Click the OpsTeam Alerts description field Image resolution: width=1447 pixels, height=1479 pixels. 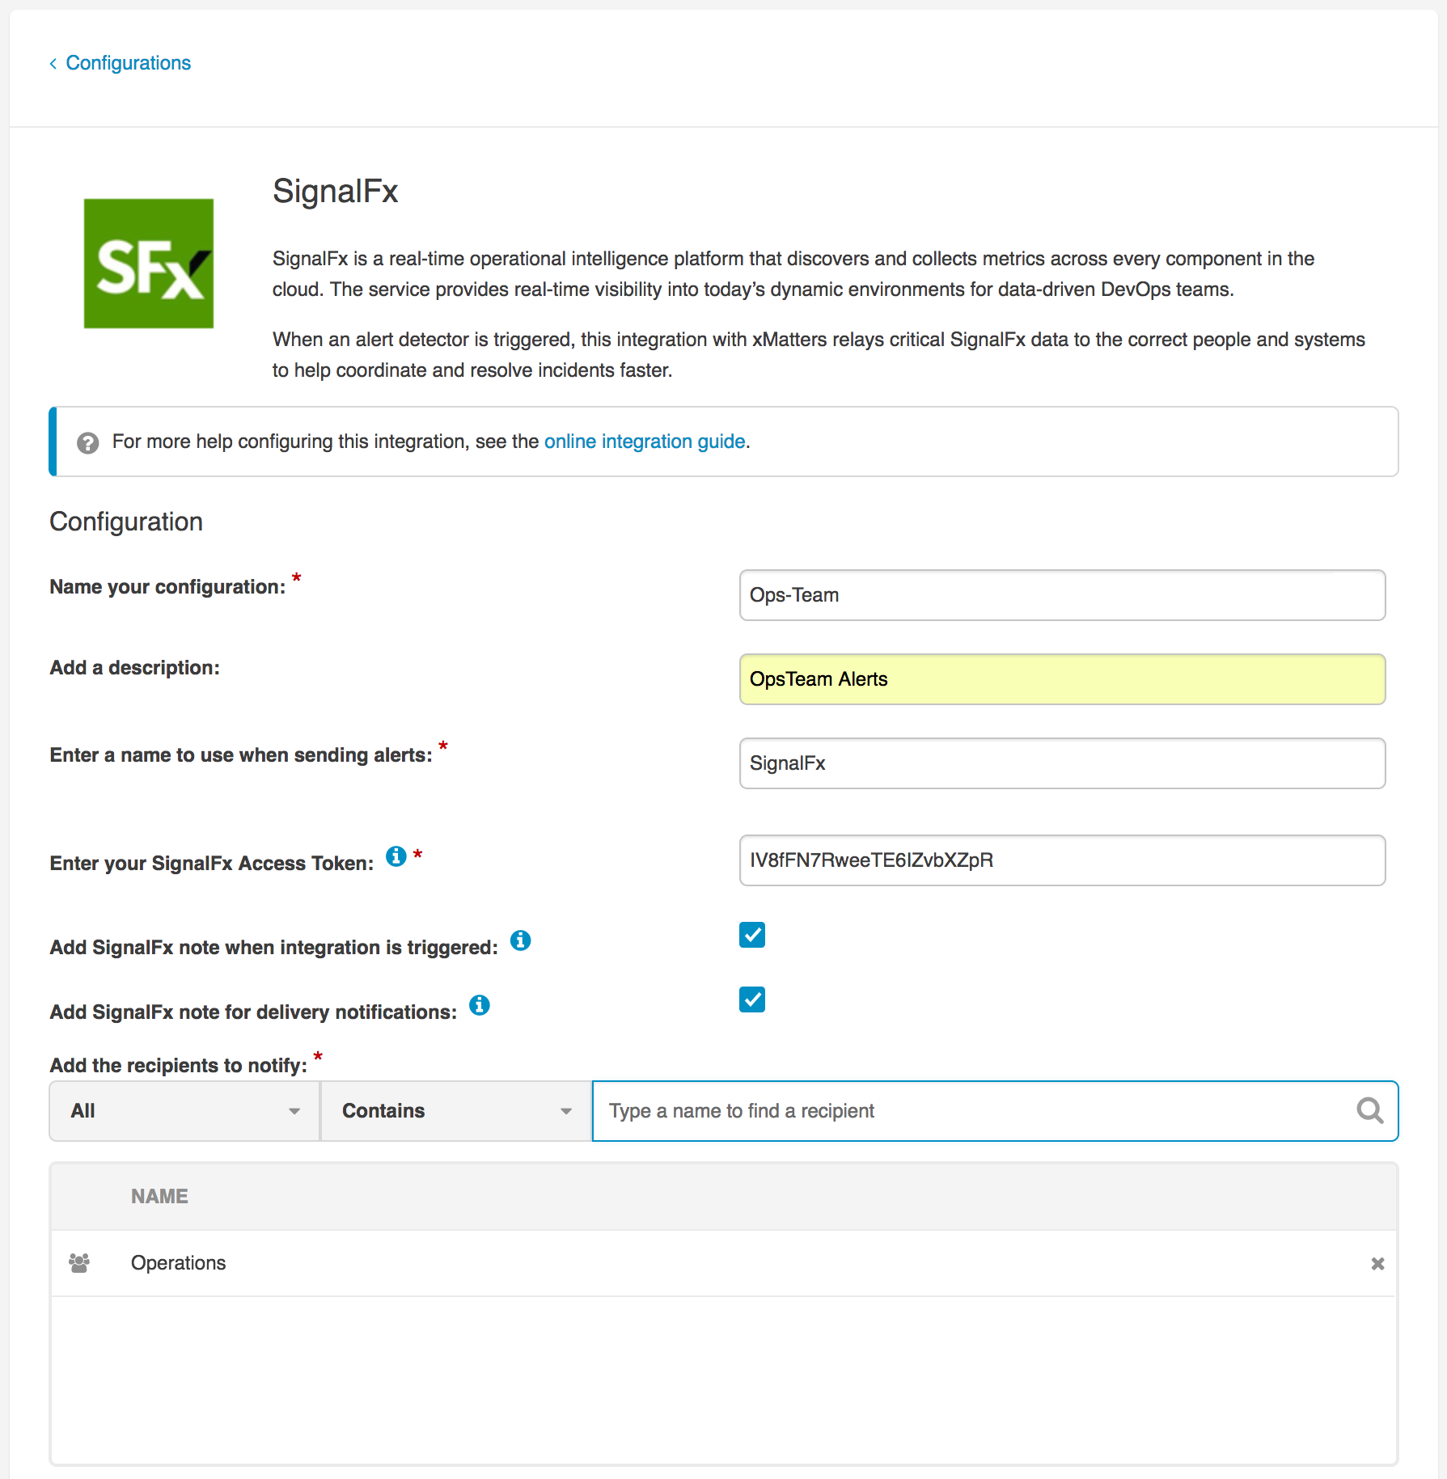coord(1062,679)
